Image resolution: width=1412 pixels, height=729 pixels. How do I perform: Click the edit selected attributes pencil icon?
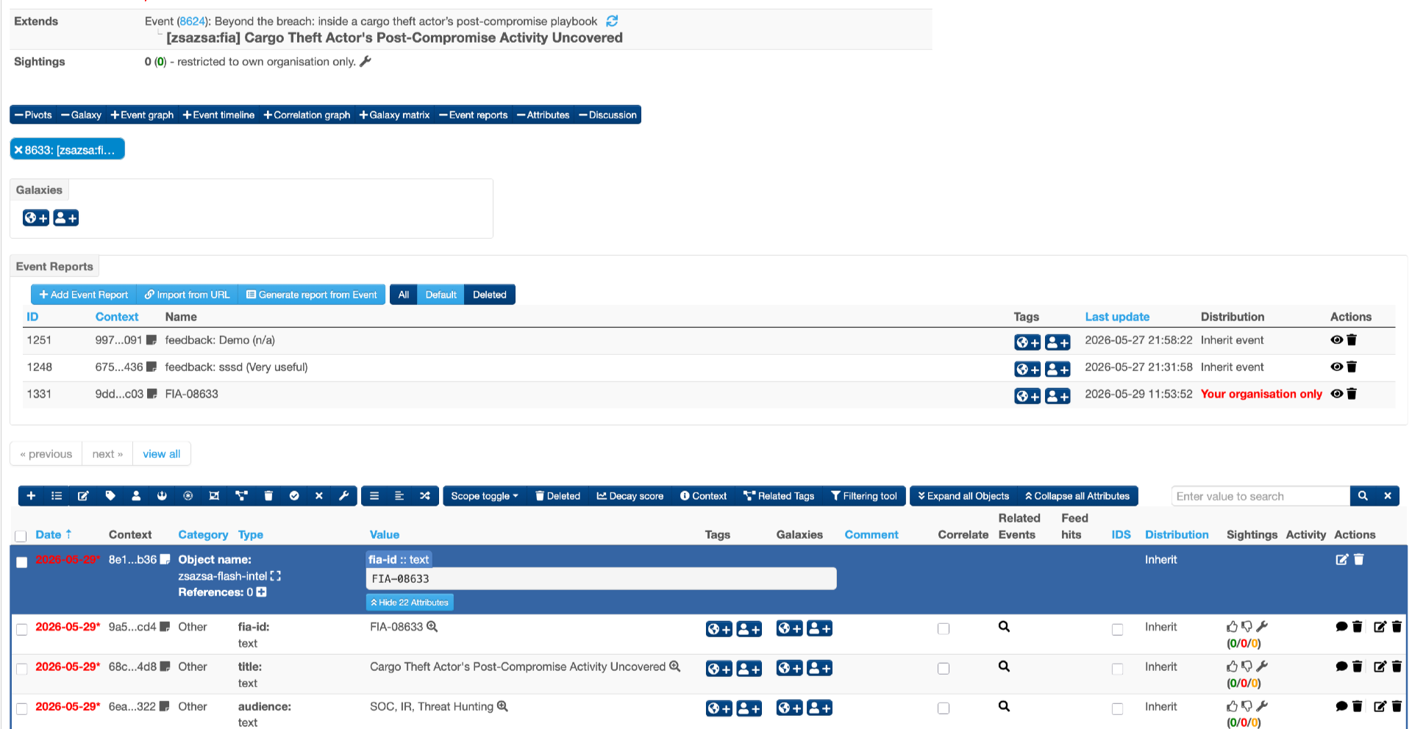83,496
